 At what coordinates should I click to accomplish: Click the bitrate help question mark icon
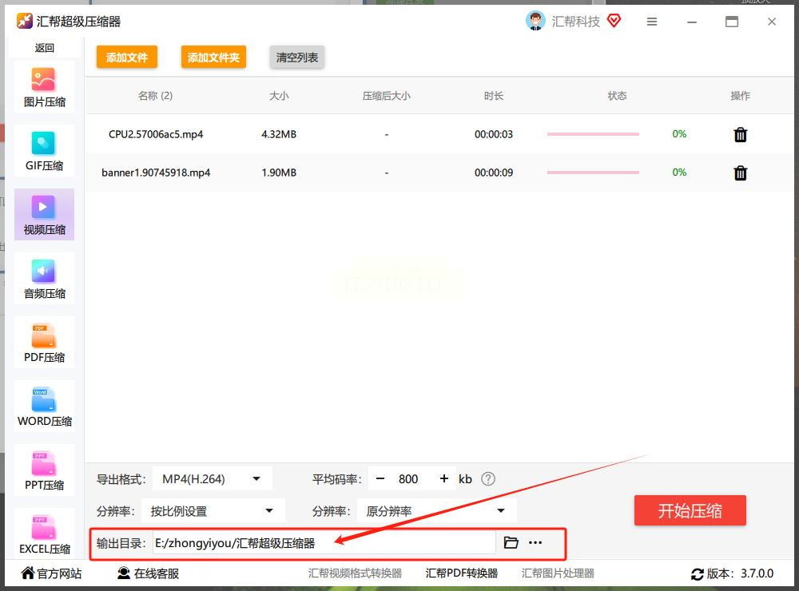coord(488,479)
